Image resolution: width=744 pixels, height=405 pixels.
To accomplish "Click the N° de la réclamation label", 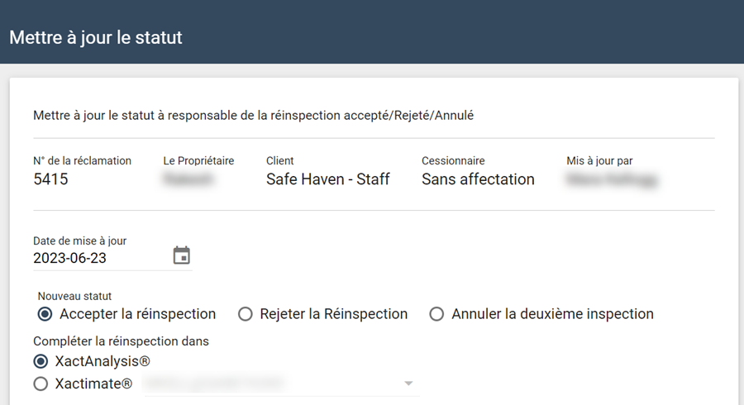I will pyautogui.click(x=82, y=161).
